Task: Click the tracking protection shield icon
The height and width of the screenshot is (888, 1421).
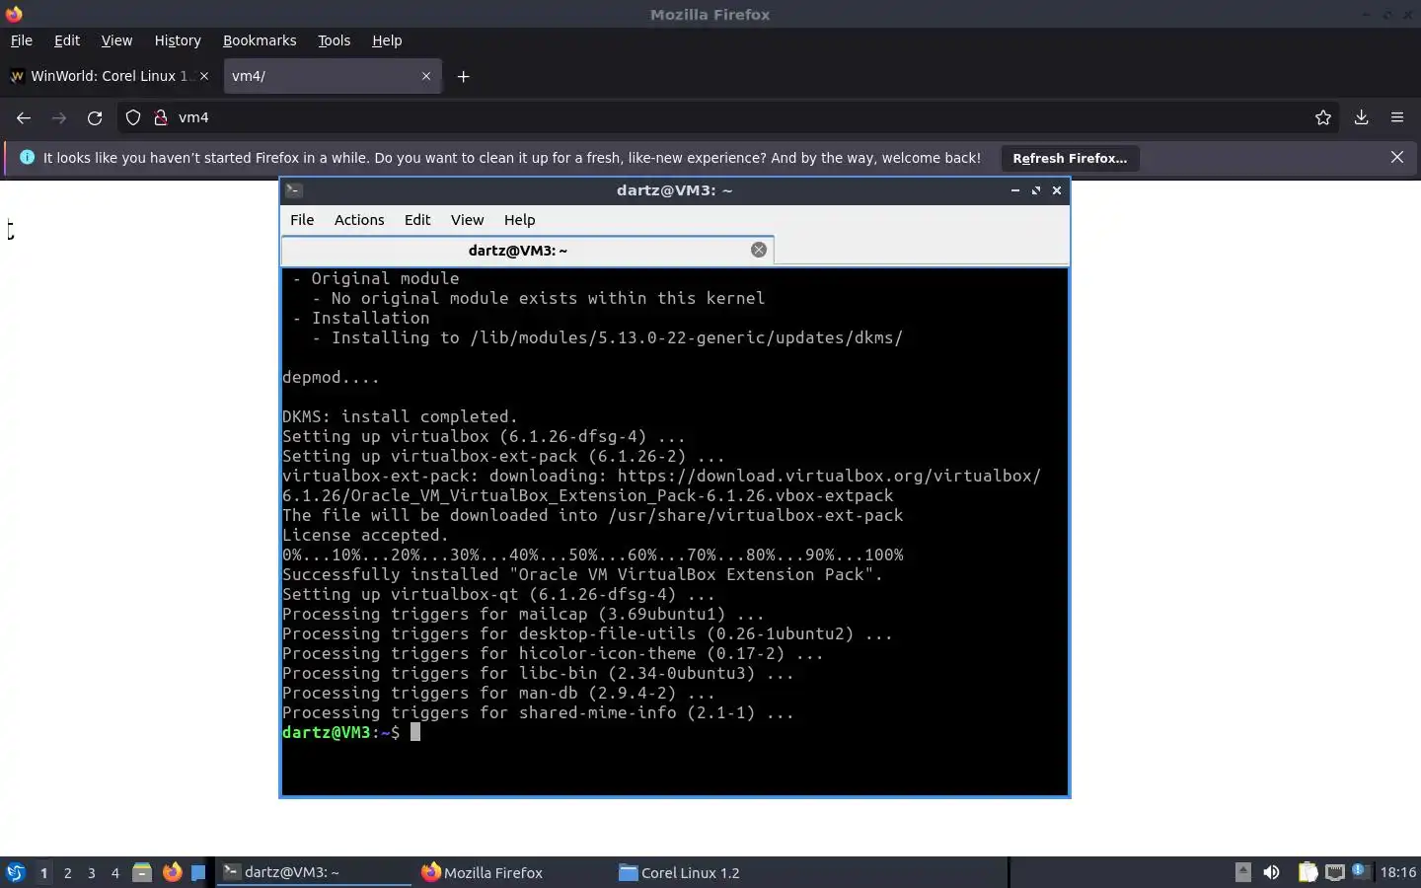Action: click(x=133, y=117)
